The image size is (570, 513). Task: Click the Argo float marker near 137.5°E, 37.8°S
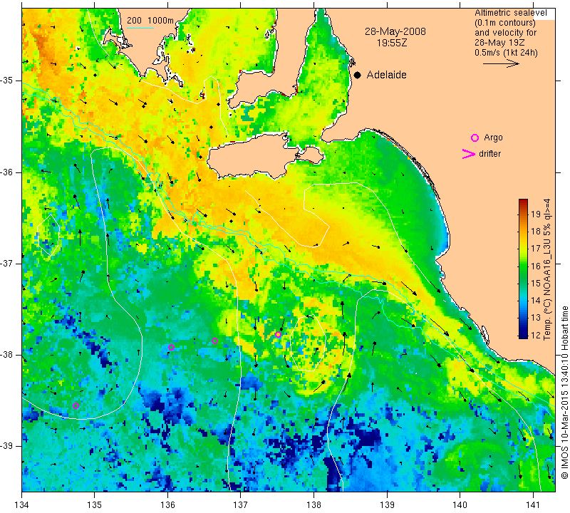(278, 334)
